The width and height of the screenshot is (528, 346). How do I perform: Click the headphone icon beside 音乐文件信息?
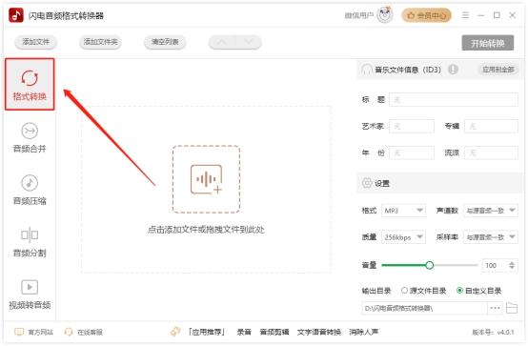[x=367, y=70]
